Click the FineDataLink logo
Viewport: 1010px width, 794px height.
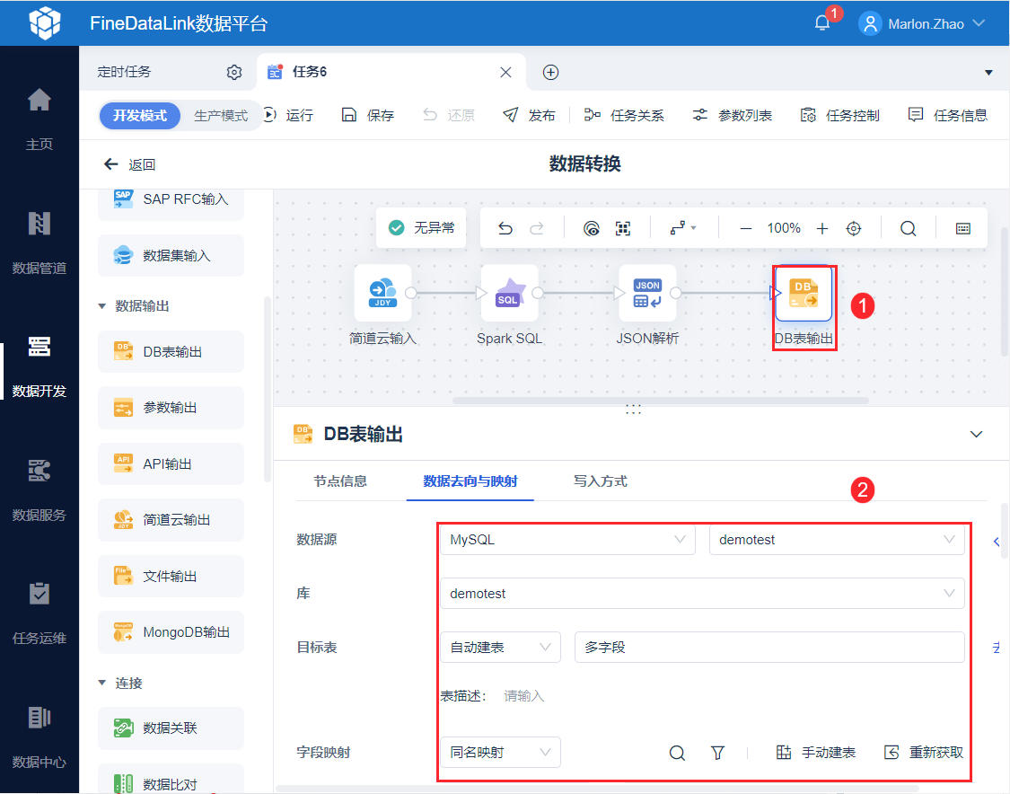[x=45, y=23]
